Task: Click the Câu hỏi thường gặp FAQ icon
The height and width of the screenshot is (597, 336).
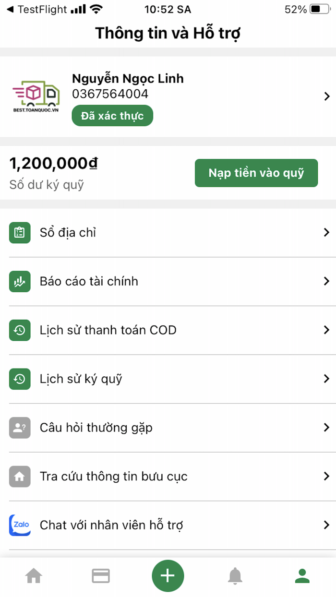Action: click(x=20, y=428)
